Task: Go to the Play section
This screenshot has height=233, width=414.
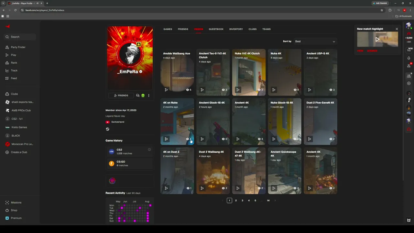Action: tap(11, 55)
